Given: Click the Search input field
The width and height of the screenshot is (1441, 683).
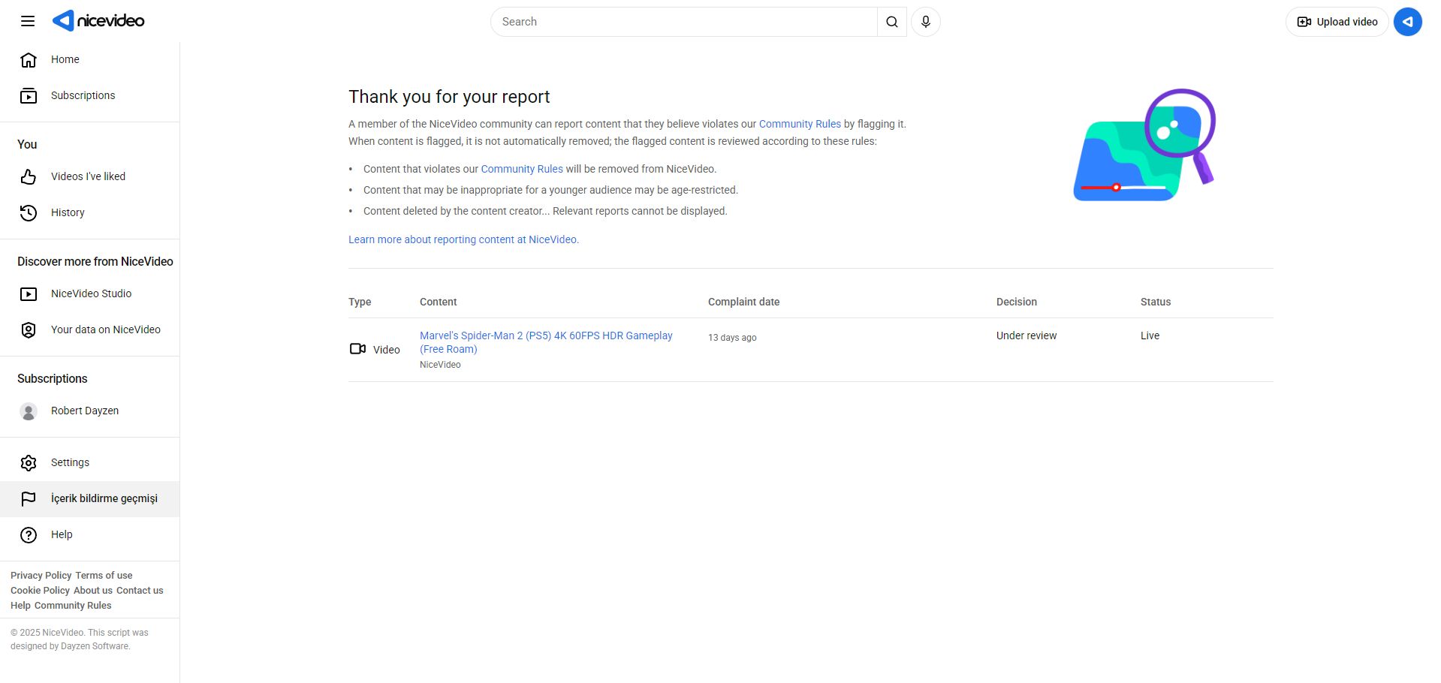Looking at the screenshot, I should [683, 22].
